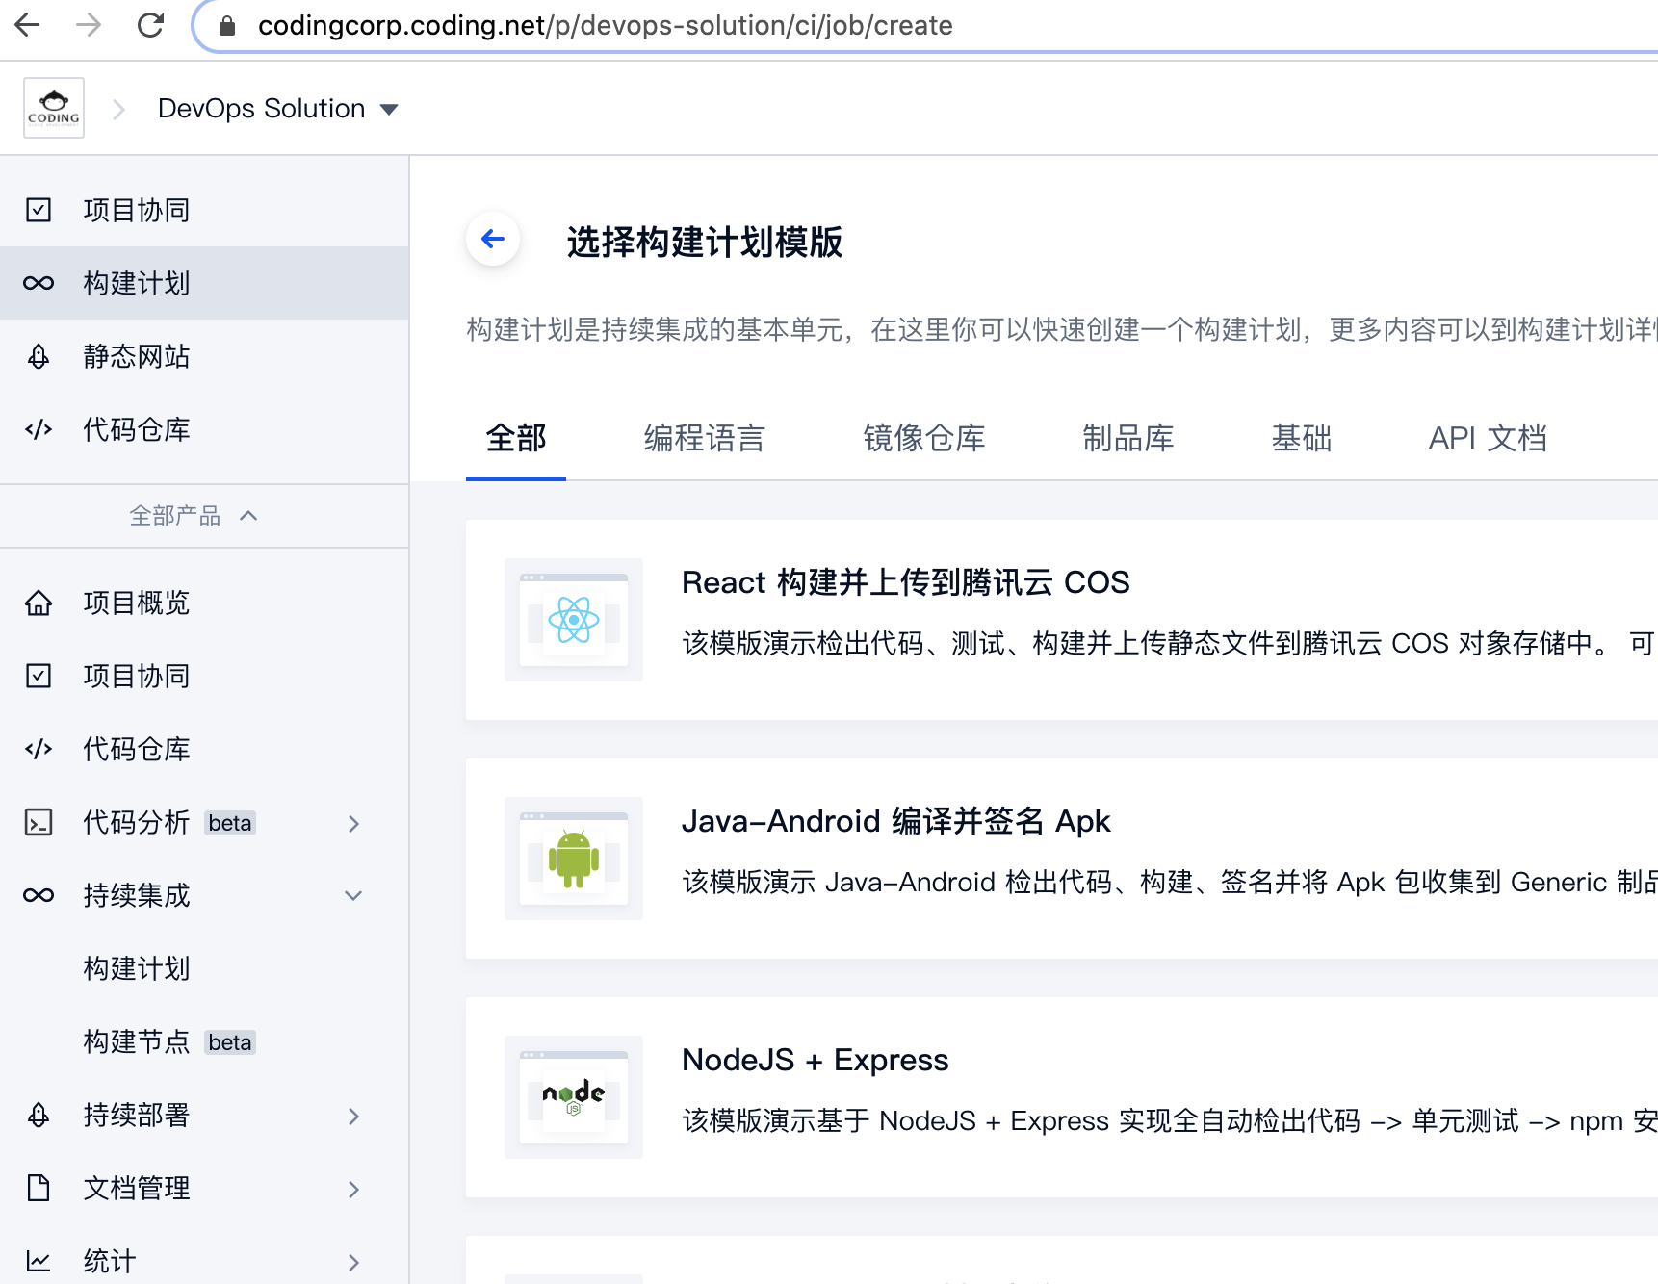Go back with the browser back arrow

(x=28, y=25)
